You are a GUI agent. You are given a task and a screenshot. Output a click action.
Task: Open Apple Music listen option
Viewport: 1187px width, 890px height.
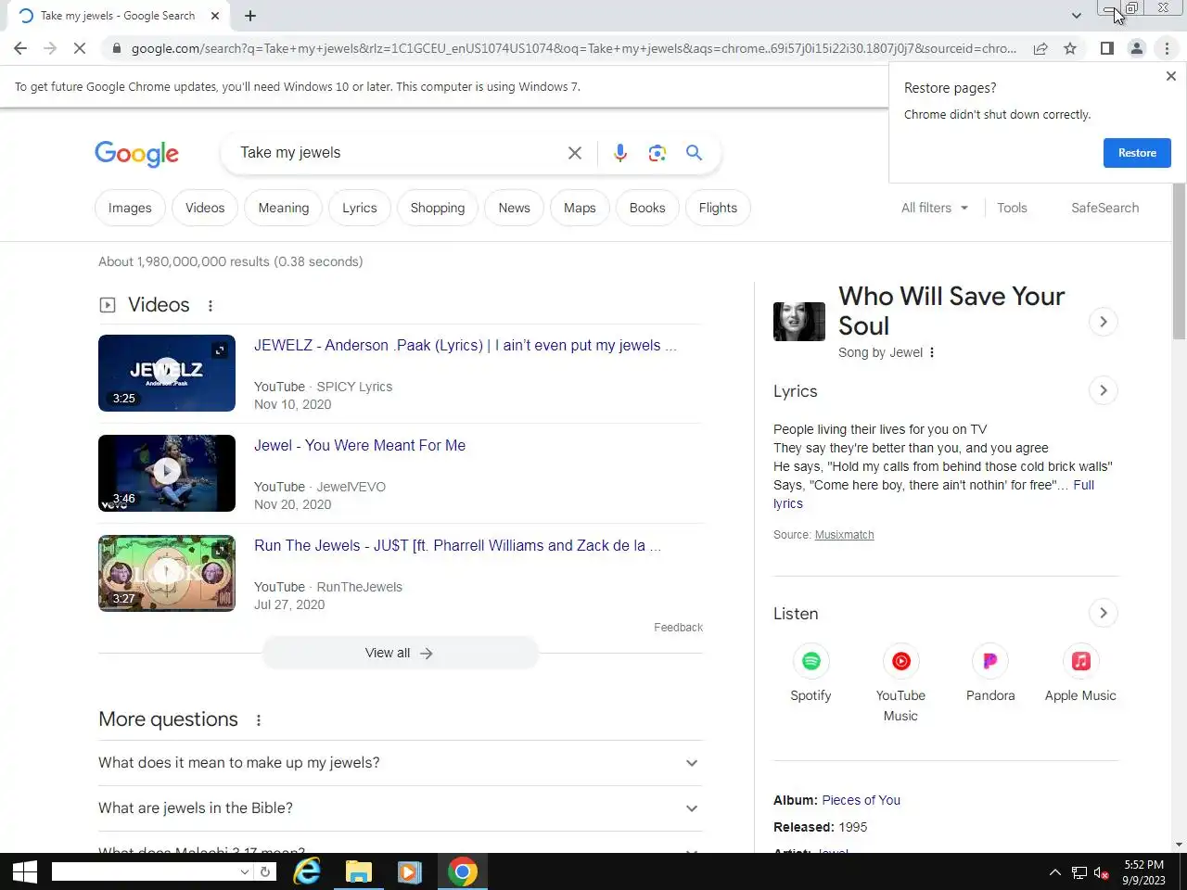click(x=1080, y=674)
